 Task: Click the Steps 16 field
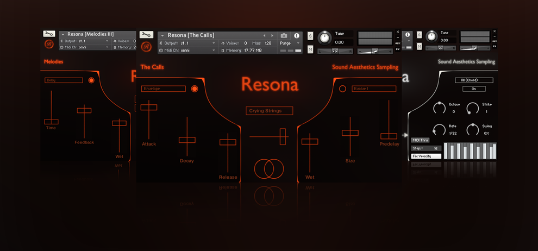(x=426, y=148)
